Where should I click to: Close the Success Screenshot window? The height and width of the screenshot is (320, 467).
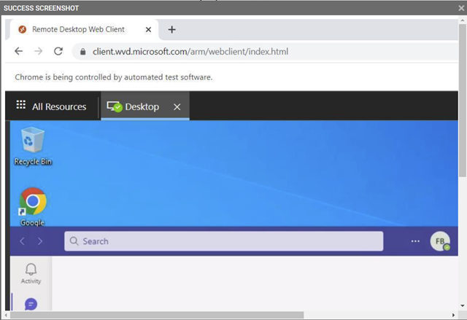(461, 8)
